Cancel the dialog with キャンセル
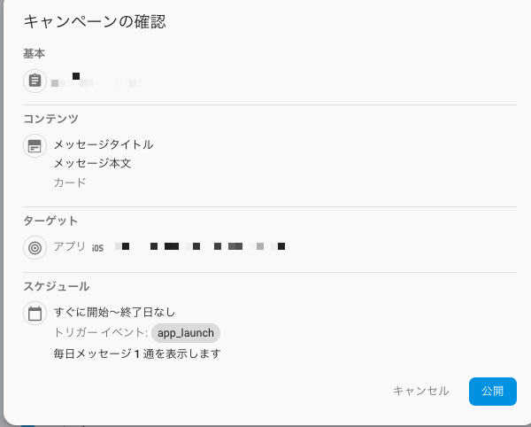Image resolution: width=531 pixels, height=427 pixels. point(421,391)
